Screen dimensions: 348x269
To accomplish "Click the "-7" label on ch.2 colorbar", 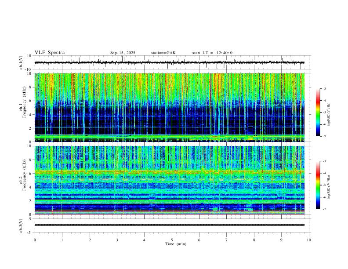I will coord(324,209).
